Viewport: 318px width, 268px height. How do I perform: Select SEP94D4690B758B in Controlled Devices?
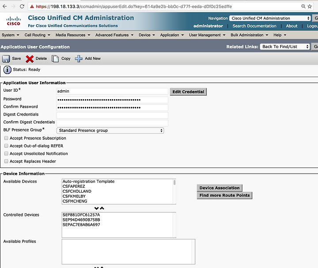coord(81,220)
